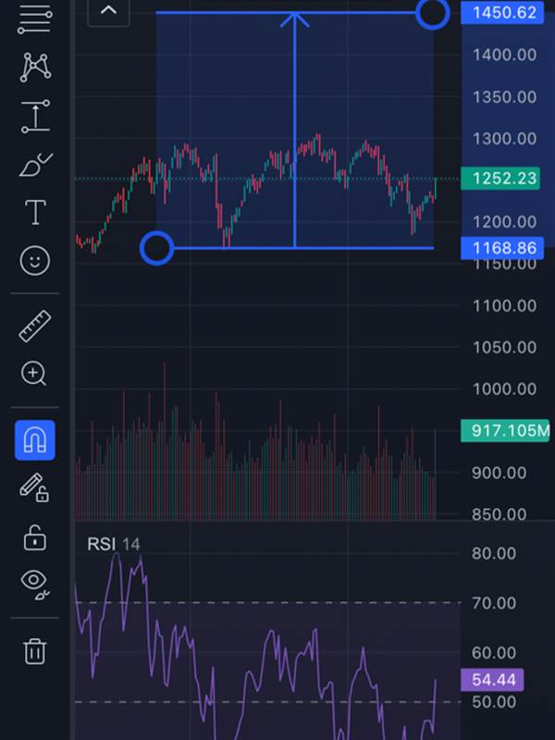Select the XABCD pattern tool

pos(35,67)
